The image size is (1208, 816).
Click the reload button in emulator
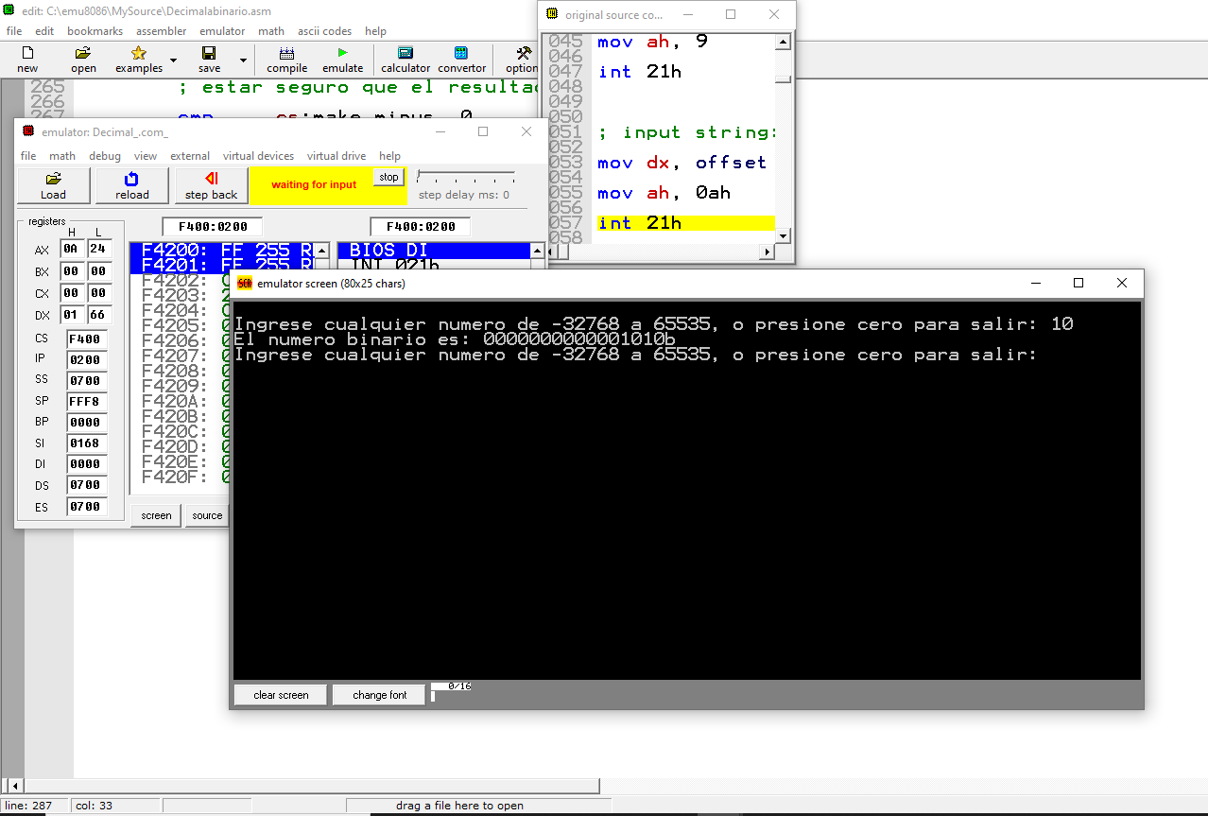tap(132, 185)
